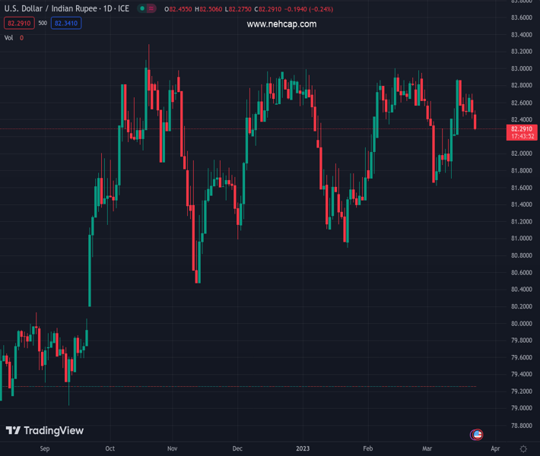The width and height of the screenshot is (540, 456).
Task: Select the Vol indicator legend
Action: (x=14, y=38)
